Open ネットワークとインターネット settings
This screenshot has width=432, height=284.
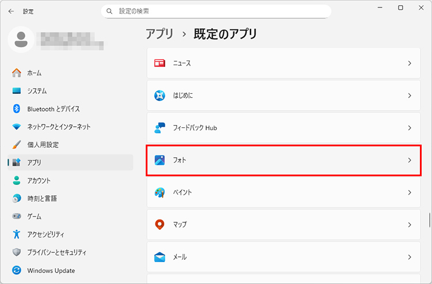[58, 127]
